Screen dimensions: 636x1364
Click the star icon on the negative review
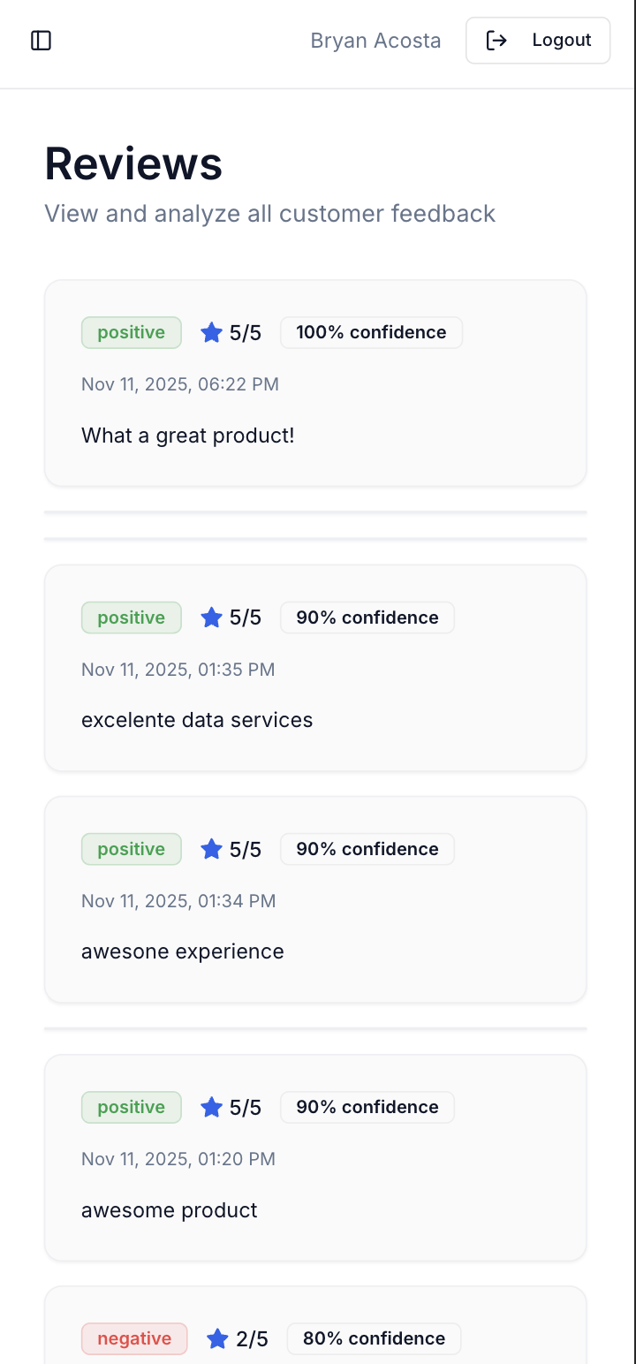pos(217,1339)
